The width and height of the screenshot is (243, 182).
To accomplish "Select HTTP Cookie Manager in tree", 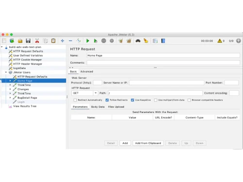I will point(27,60).
